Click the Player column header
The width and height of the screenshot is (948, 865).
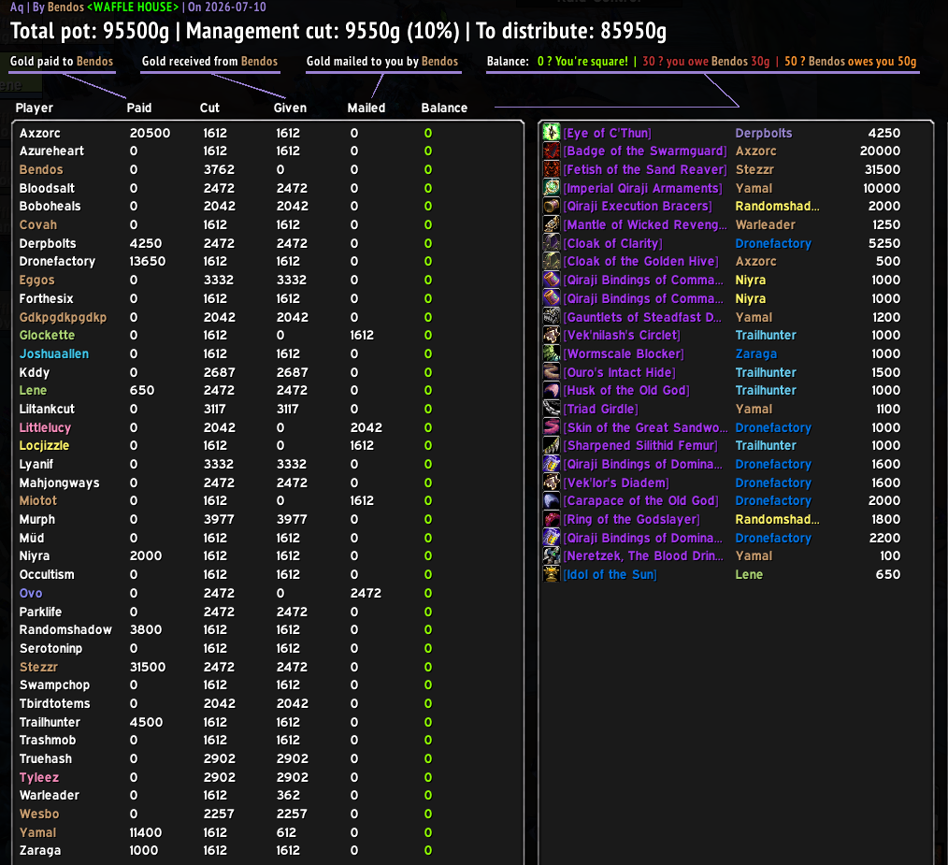click(x=35, y=108)
